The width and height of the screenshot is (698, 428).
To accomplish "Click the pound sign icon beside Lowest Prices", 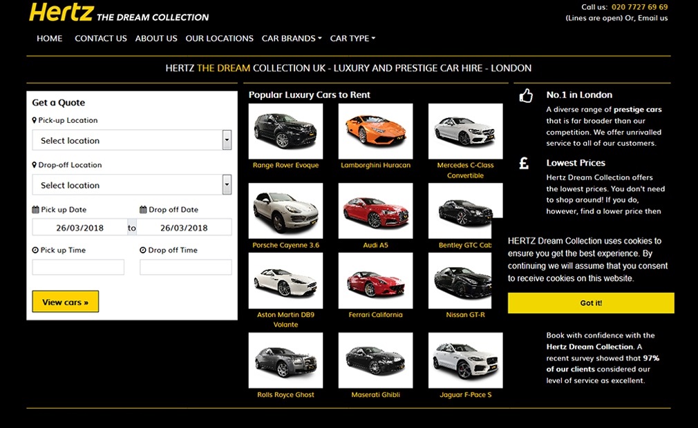I will tap(524, 163).
